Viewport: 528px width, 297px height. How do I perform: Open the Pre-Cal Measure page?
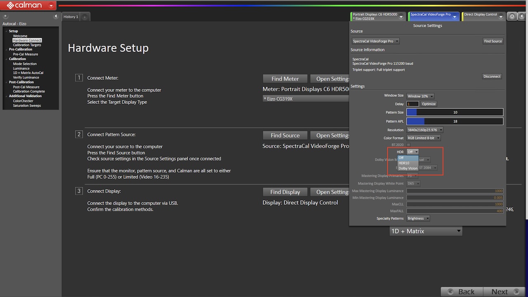(x=26, y=54)
